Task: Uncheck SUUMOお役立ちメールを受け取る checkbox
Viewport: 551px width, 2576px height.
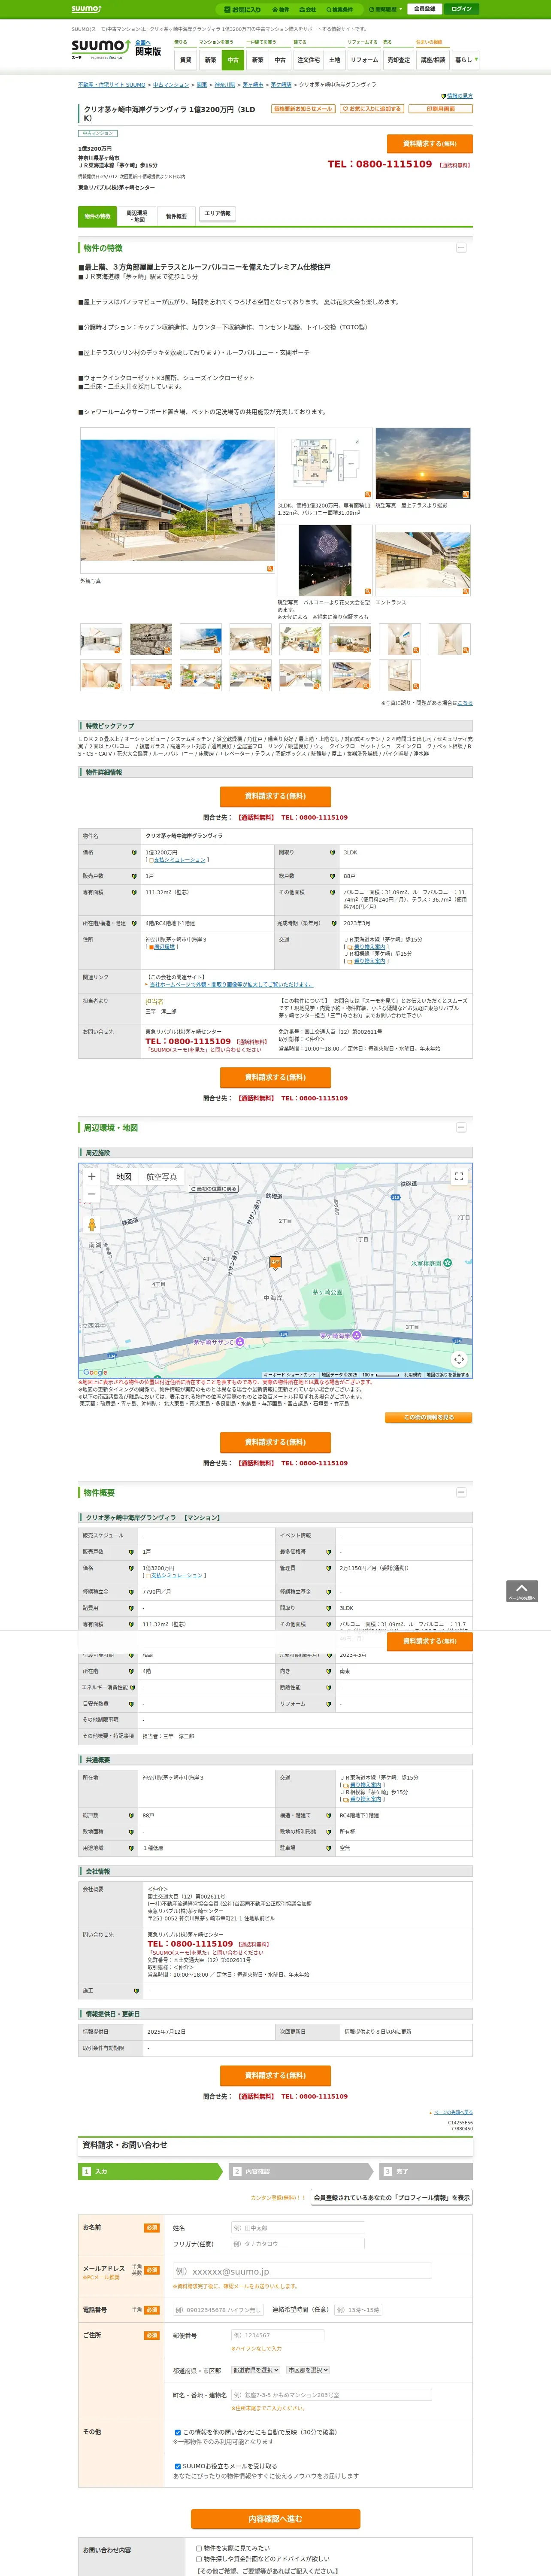Action: tap(178, 2466)
